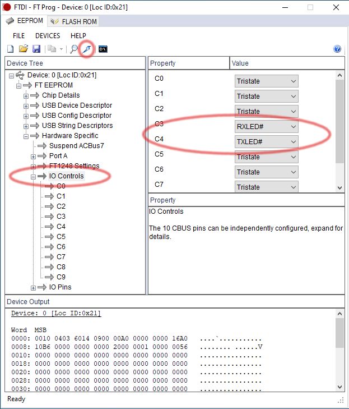349x409 pixels.
Task: Save the template with the floppy disk icon
Action: pyautogui.click(x=36, y=49)
